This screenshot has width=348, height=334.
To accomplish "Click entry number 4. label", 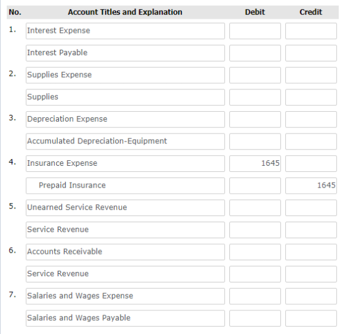I will 12,162.
